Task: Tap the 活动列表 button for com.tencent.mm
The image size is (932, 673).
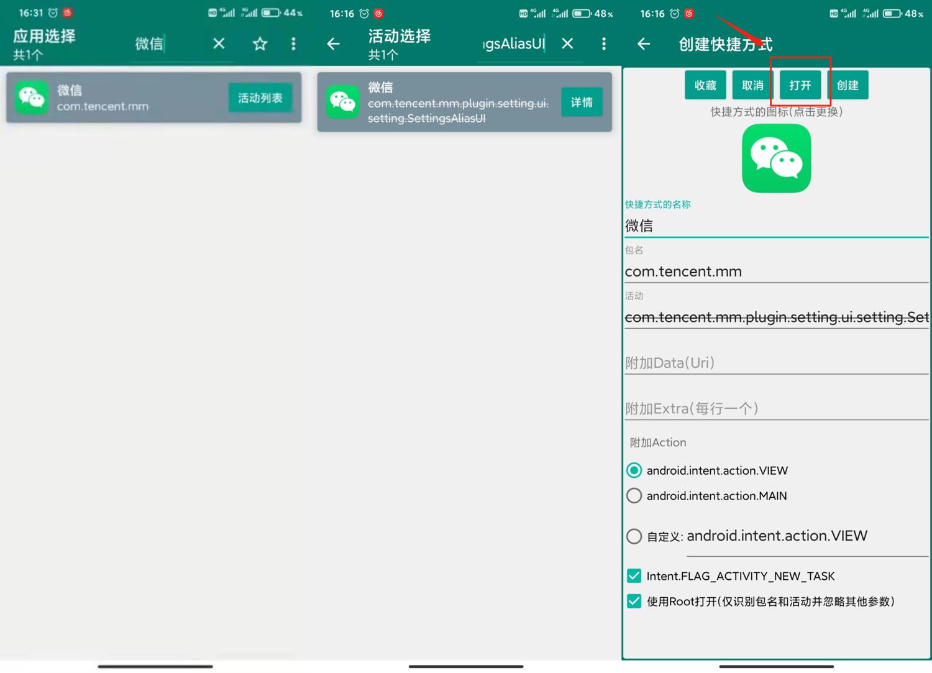Action: click(260, 98)
